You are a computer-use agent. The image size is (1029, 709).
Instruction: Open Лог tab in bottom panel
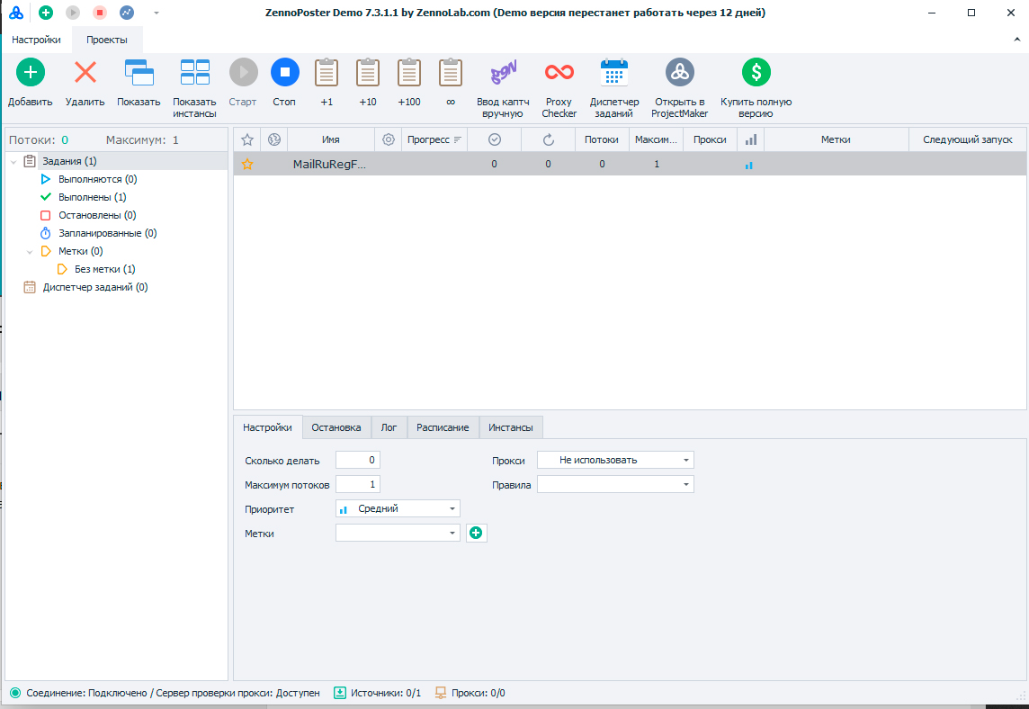coord(389,427)
